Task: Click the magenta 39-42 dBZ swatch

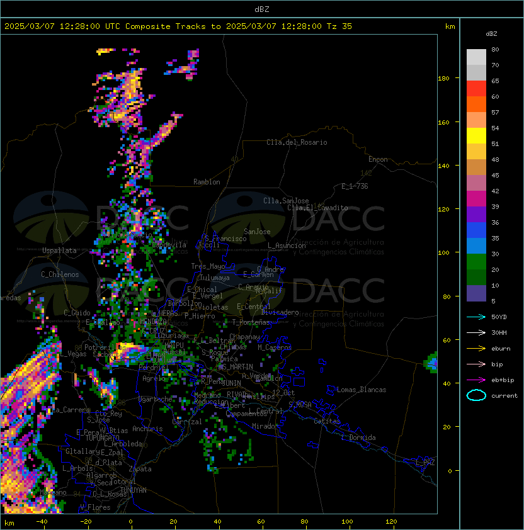Action: point(476,199)
